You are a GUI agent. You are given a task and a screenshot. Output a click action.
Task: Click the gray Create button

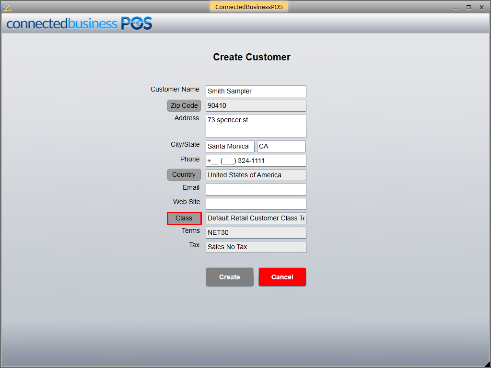[230, 277]
